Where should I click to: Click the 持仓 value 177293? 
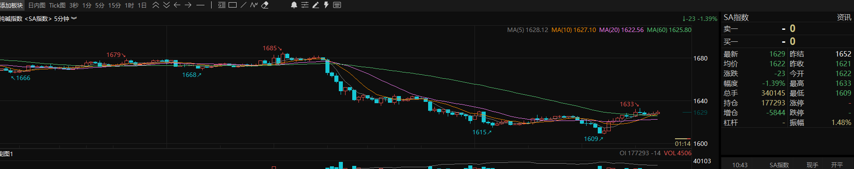coord(773,103)
